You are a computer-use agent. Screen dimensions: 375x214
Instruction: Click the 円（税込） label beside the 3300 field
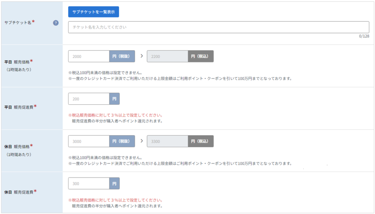201,142
